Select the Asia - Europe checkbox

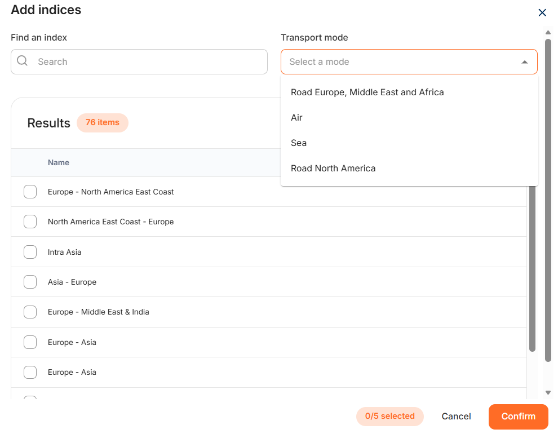pos(30,282)
